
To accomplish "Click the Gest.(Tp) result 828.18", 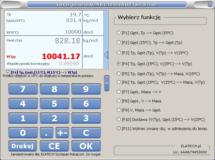I will [x=68, y=41].
